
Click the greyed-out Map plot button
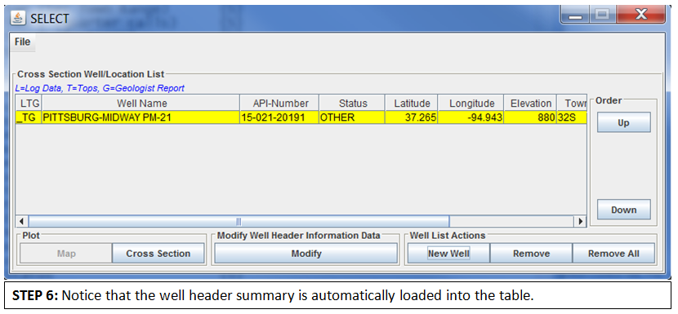(x=66, y=254)
